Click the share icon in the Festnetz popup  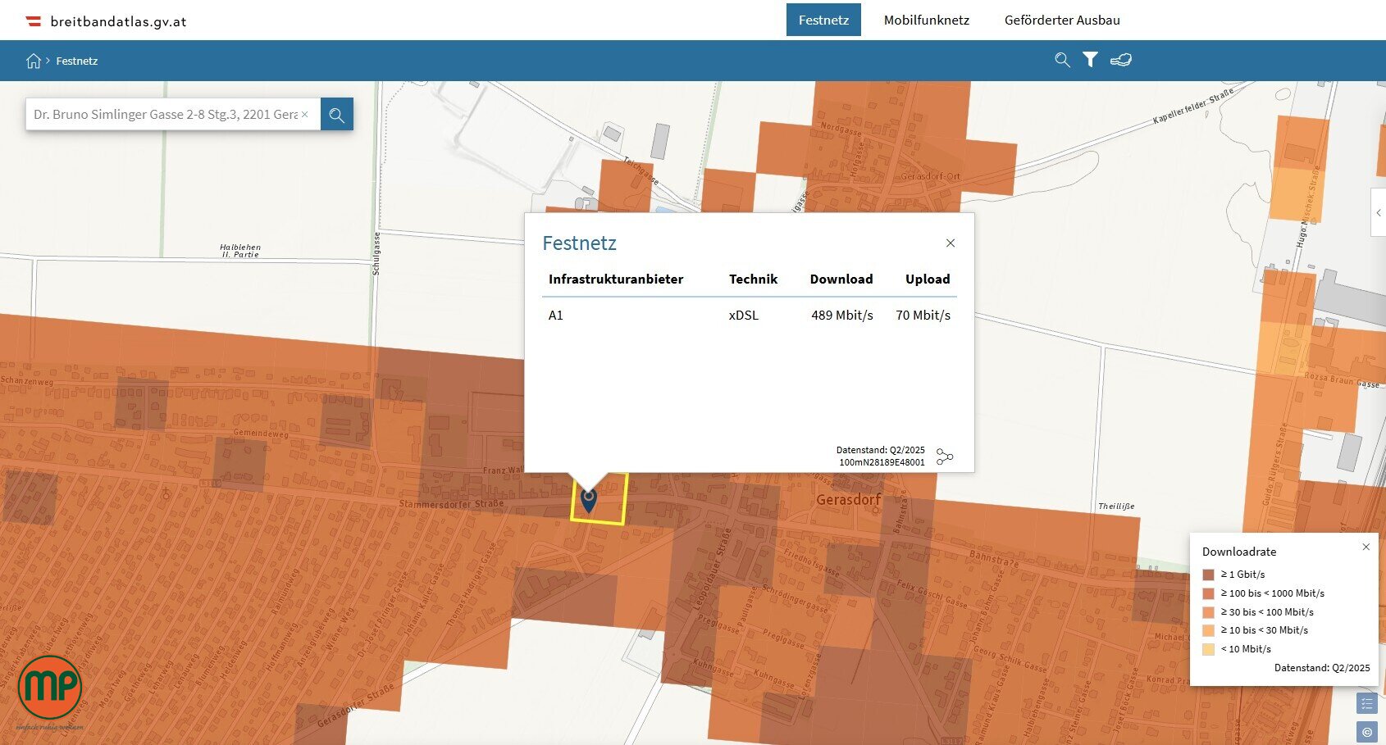(945, 457)
